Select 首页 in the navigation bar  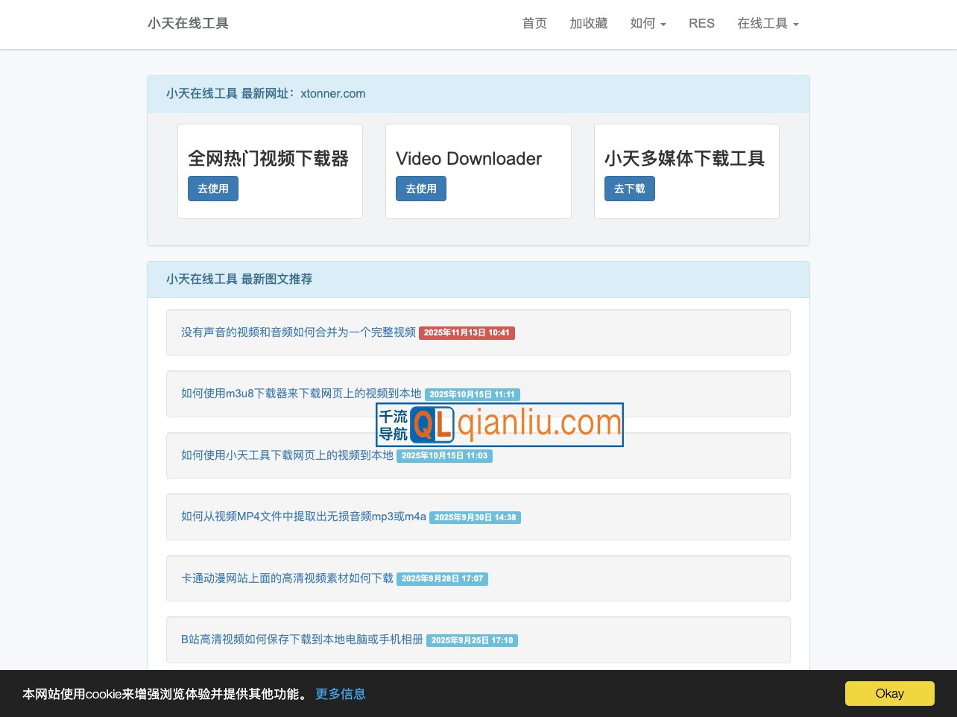(534, 23)
